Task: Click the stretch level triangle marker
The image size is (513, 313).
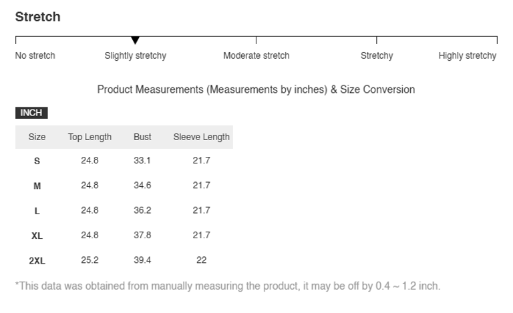Action: pos(136,41)
